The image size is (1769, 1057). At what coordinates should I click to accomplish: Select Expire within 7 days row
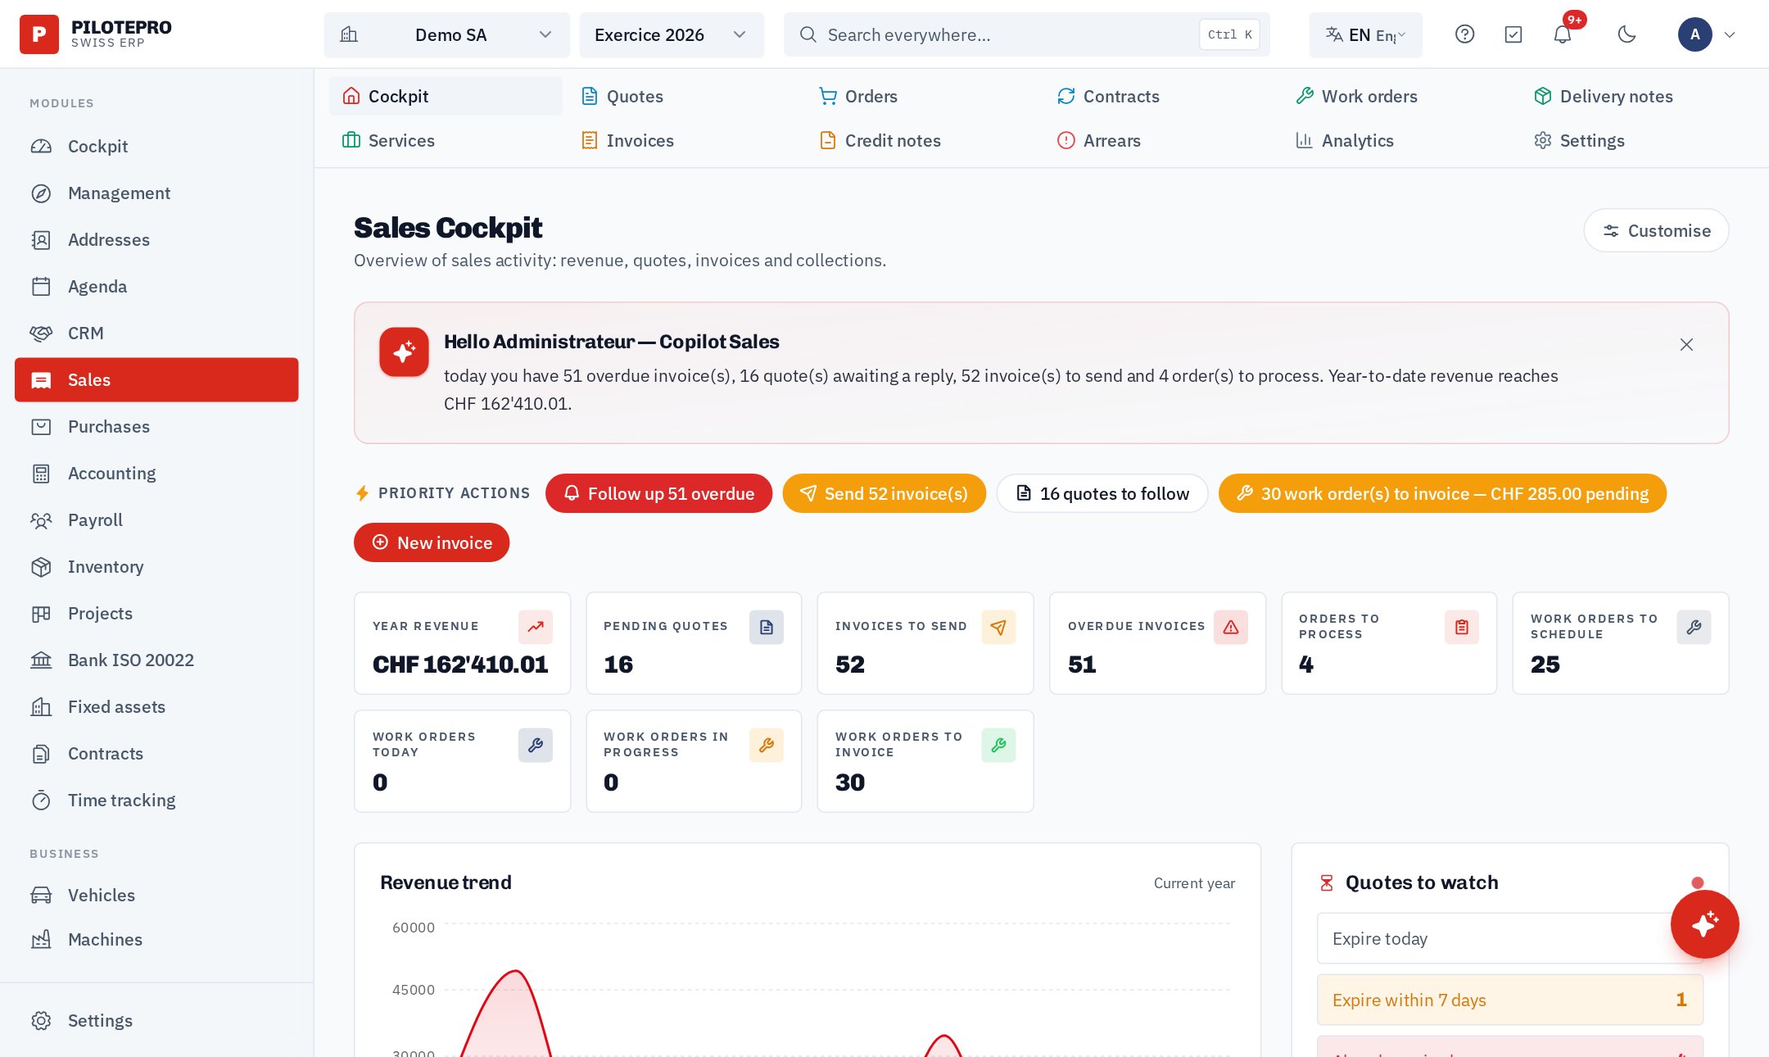1510,1000
